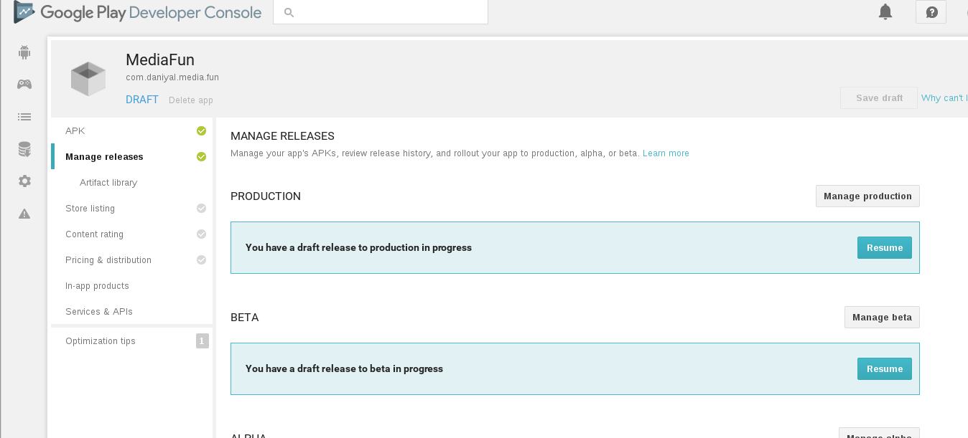
Task: Click package name com.daniyal.media.fun
Action: [172, 77]
